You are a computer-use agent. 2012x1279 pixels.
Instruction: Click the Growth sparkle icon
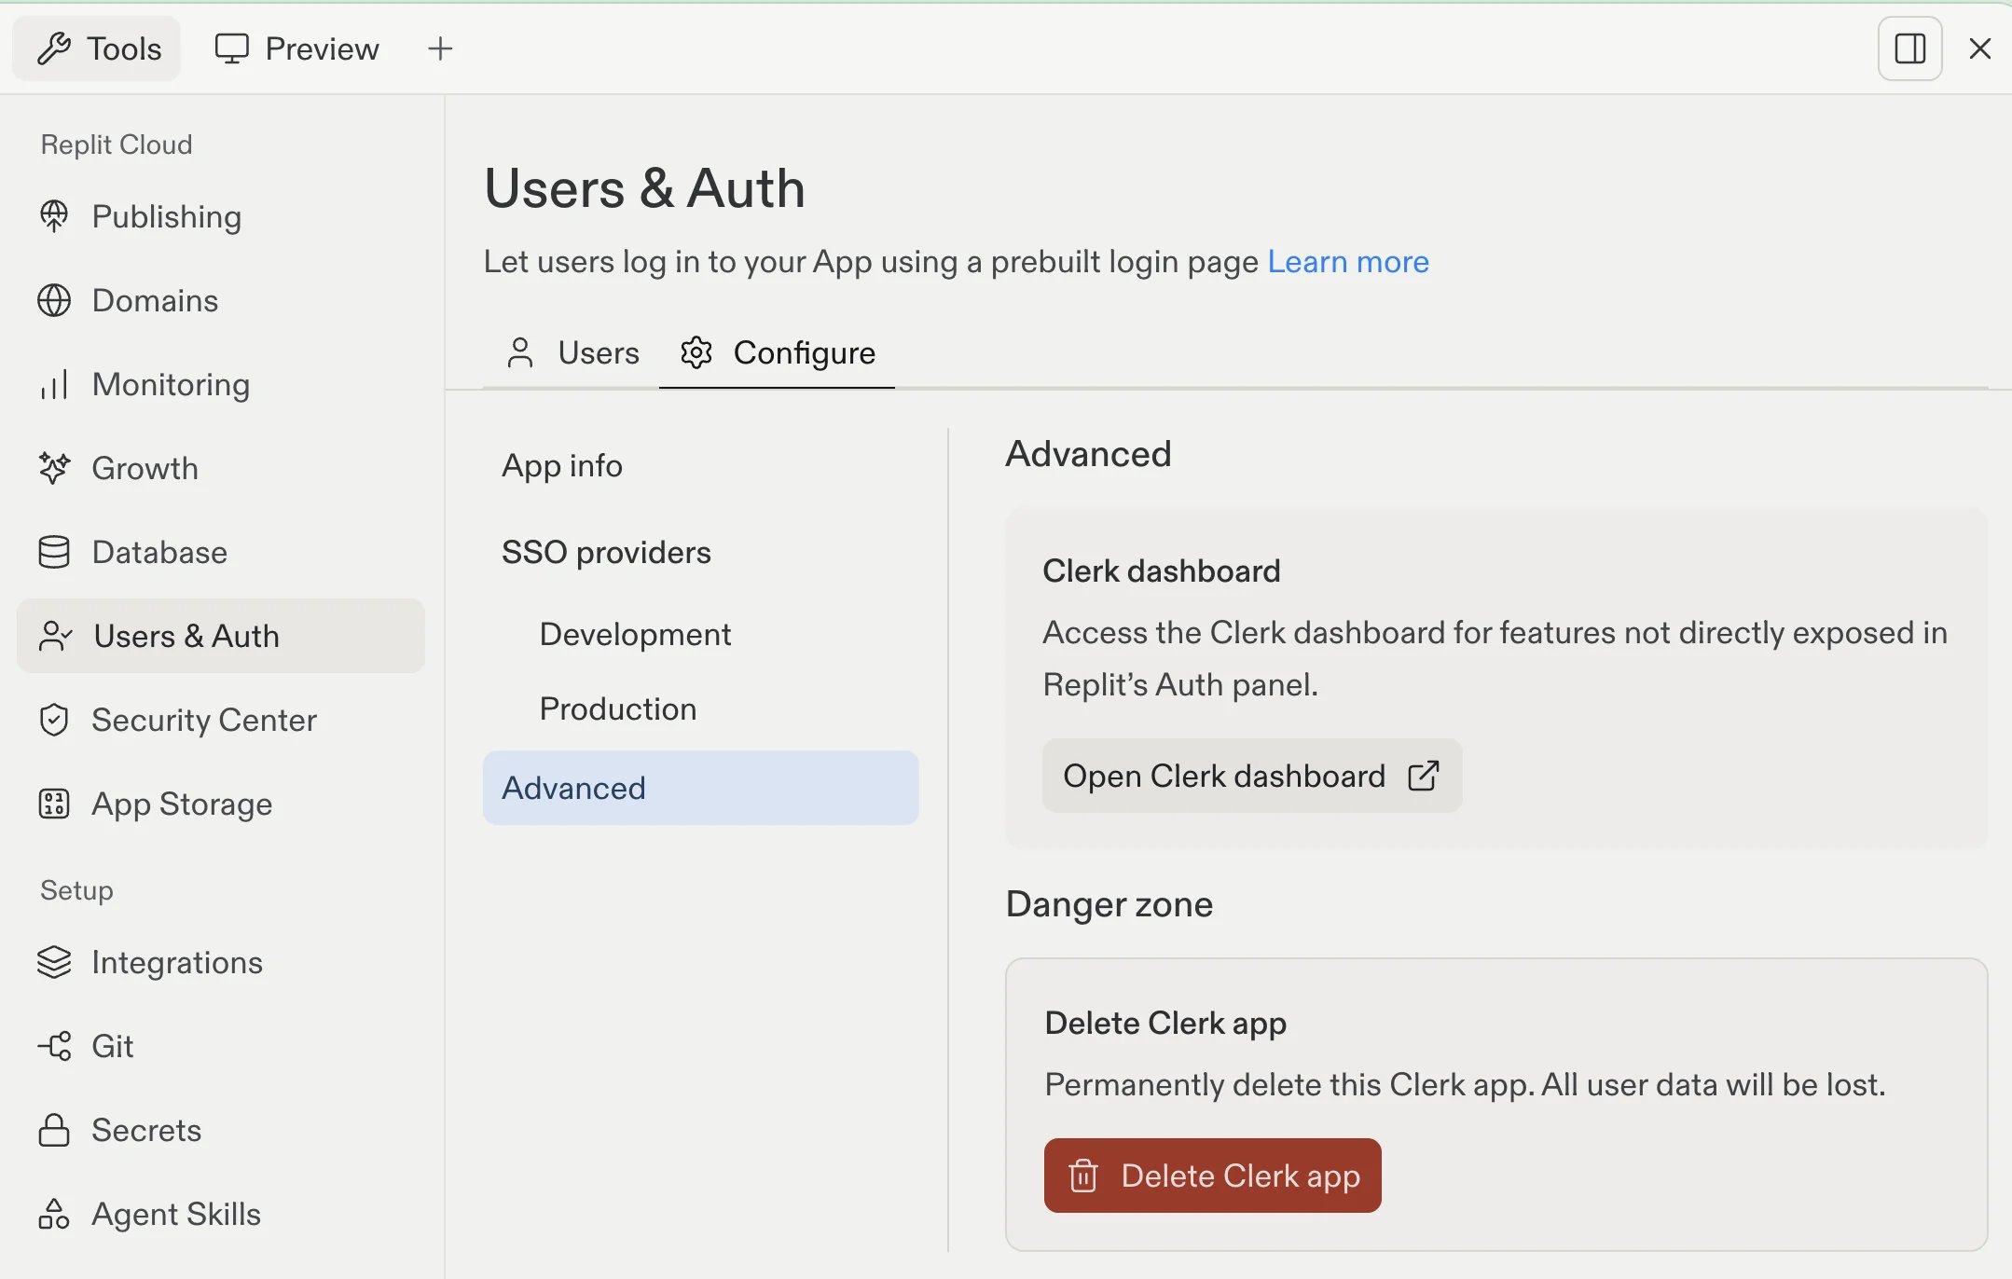[54, 468]
